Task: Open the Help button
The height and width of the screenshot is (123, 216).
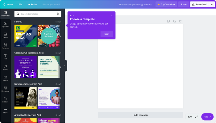Action: tap(207, 117)
